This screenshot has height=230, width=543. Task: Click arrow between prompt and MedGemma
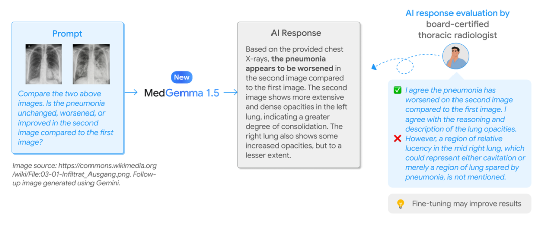point(132,93)
